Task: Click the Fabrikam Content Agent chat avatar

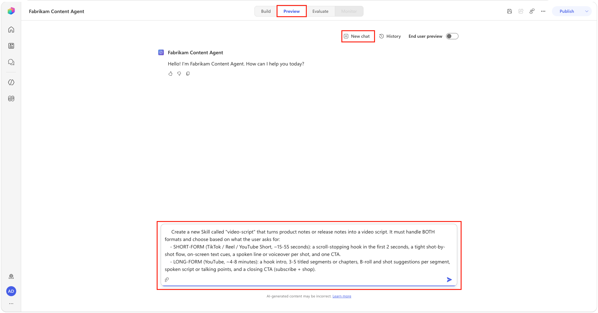Action: coord(161,52)
